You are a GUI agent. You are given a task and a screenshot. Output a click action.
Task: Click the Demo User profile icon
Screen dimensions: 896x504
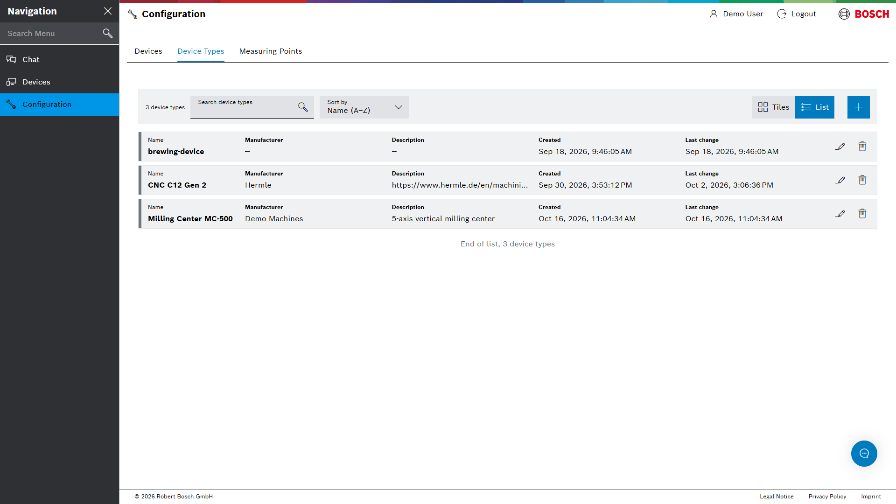[x=714, y=14]
